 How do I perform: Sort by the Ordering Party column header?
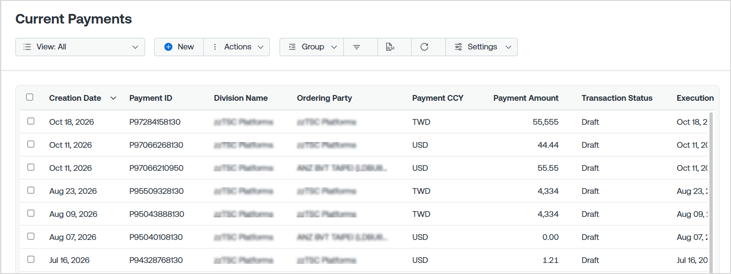point(324,98)
